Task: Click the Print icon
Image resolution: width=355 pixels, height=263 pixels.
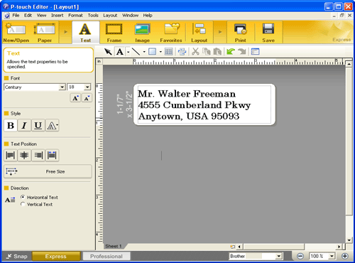Action: point(241,33)
